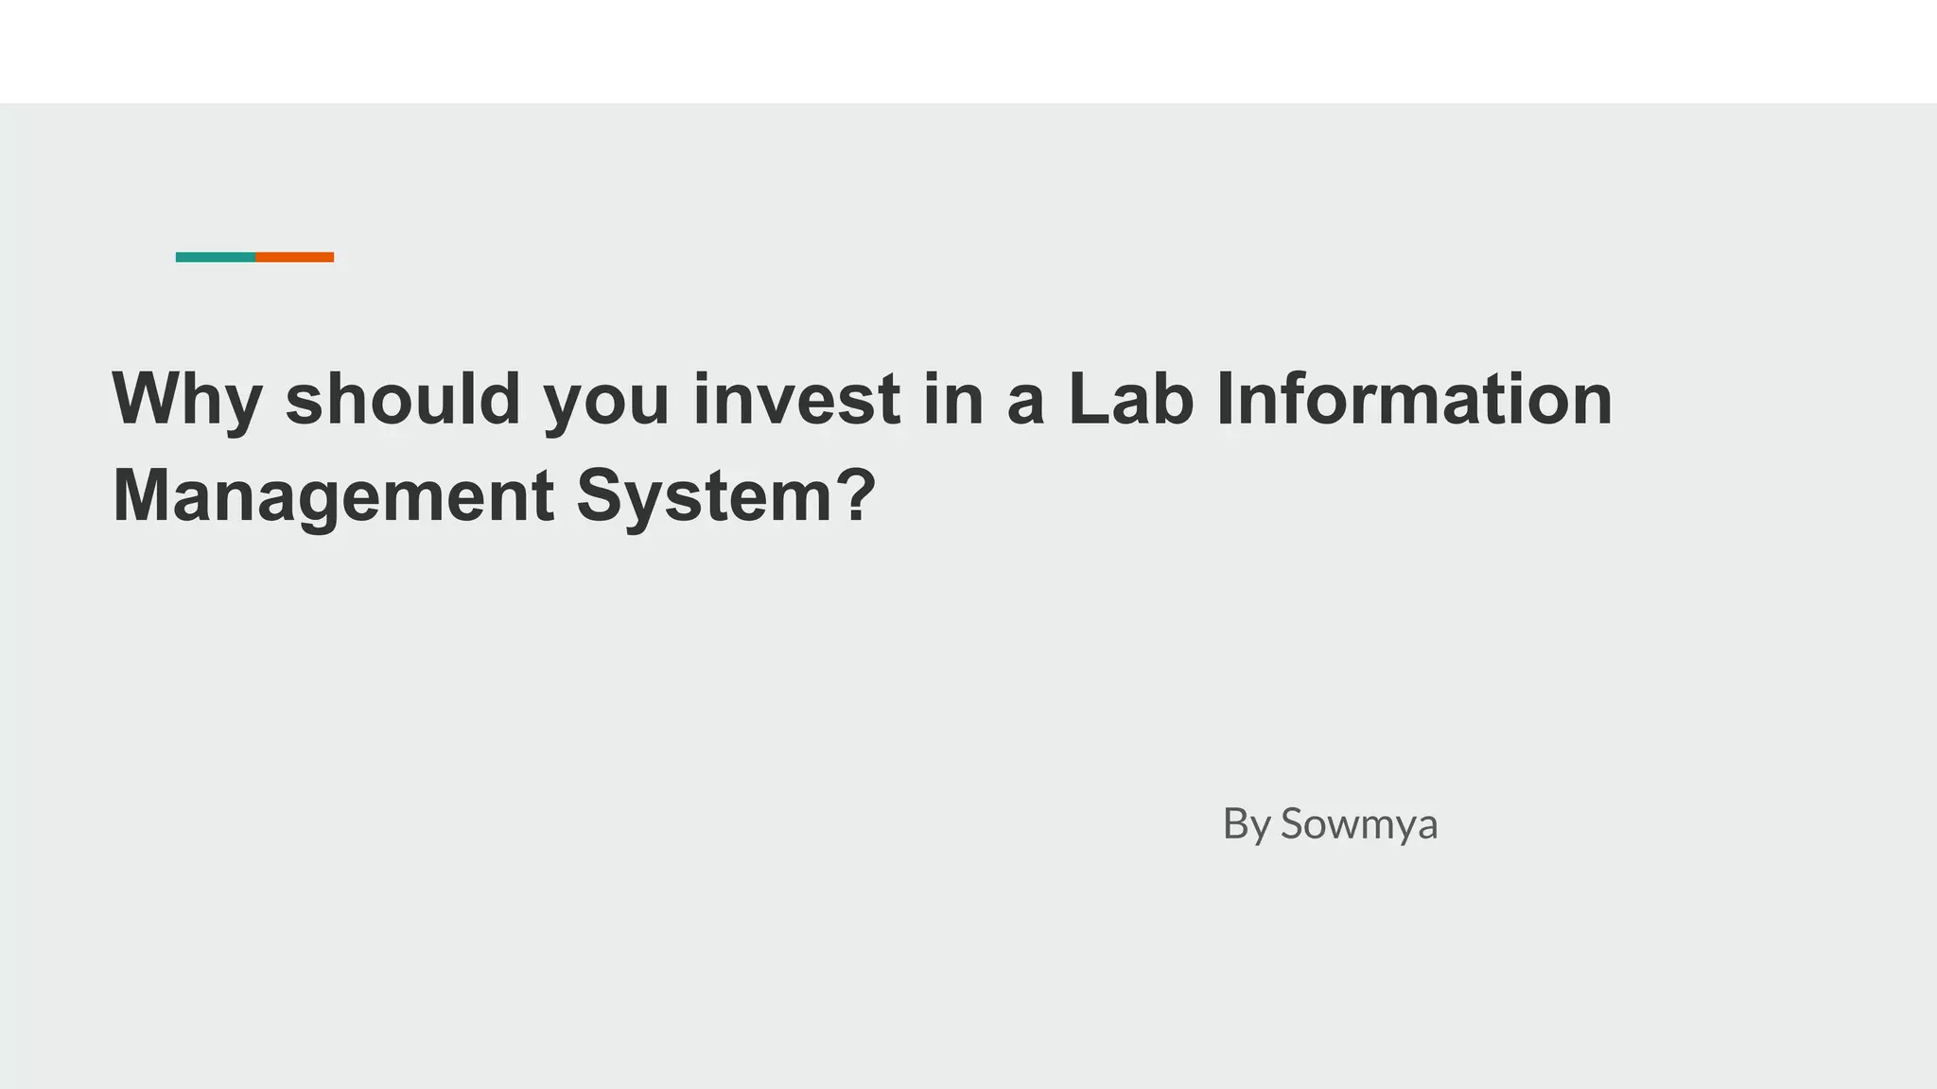Select the word "Information" in the heading
The width and height of the screenshot is (1937, 1089).
pyautogui.click(x=1414, y=398)
